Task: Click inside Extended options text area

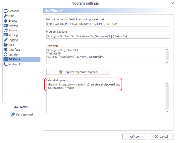Action: point(106,97)
